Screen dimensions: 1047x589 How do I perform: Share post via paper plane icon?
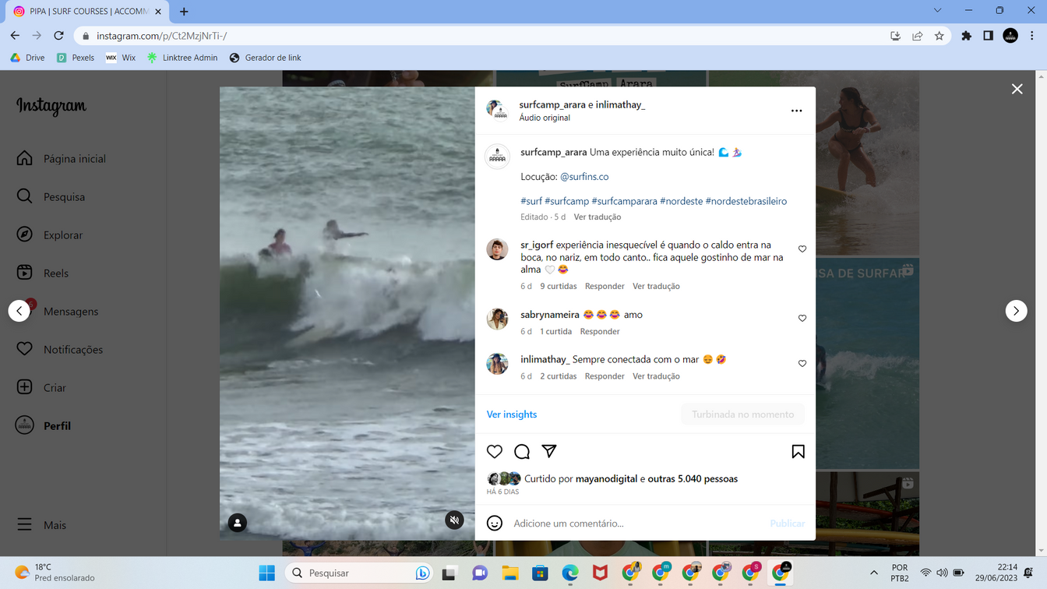click(549, 451)
